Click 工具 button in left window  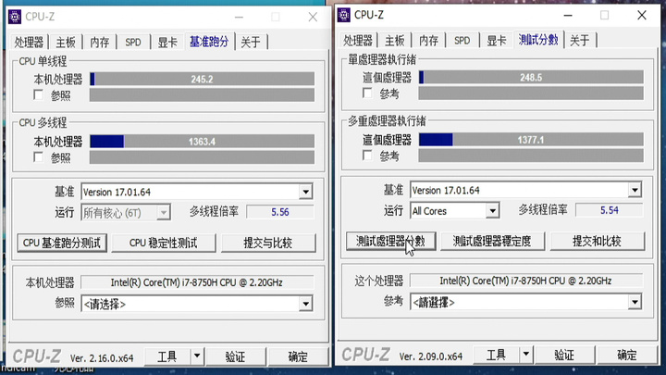[167, 356]
